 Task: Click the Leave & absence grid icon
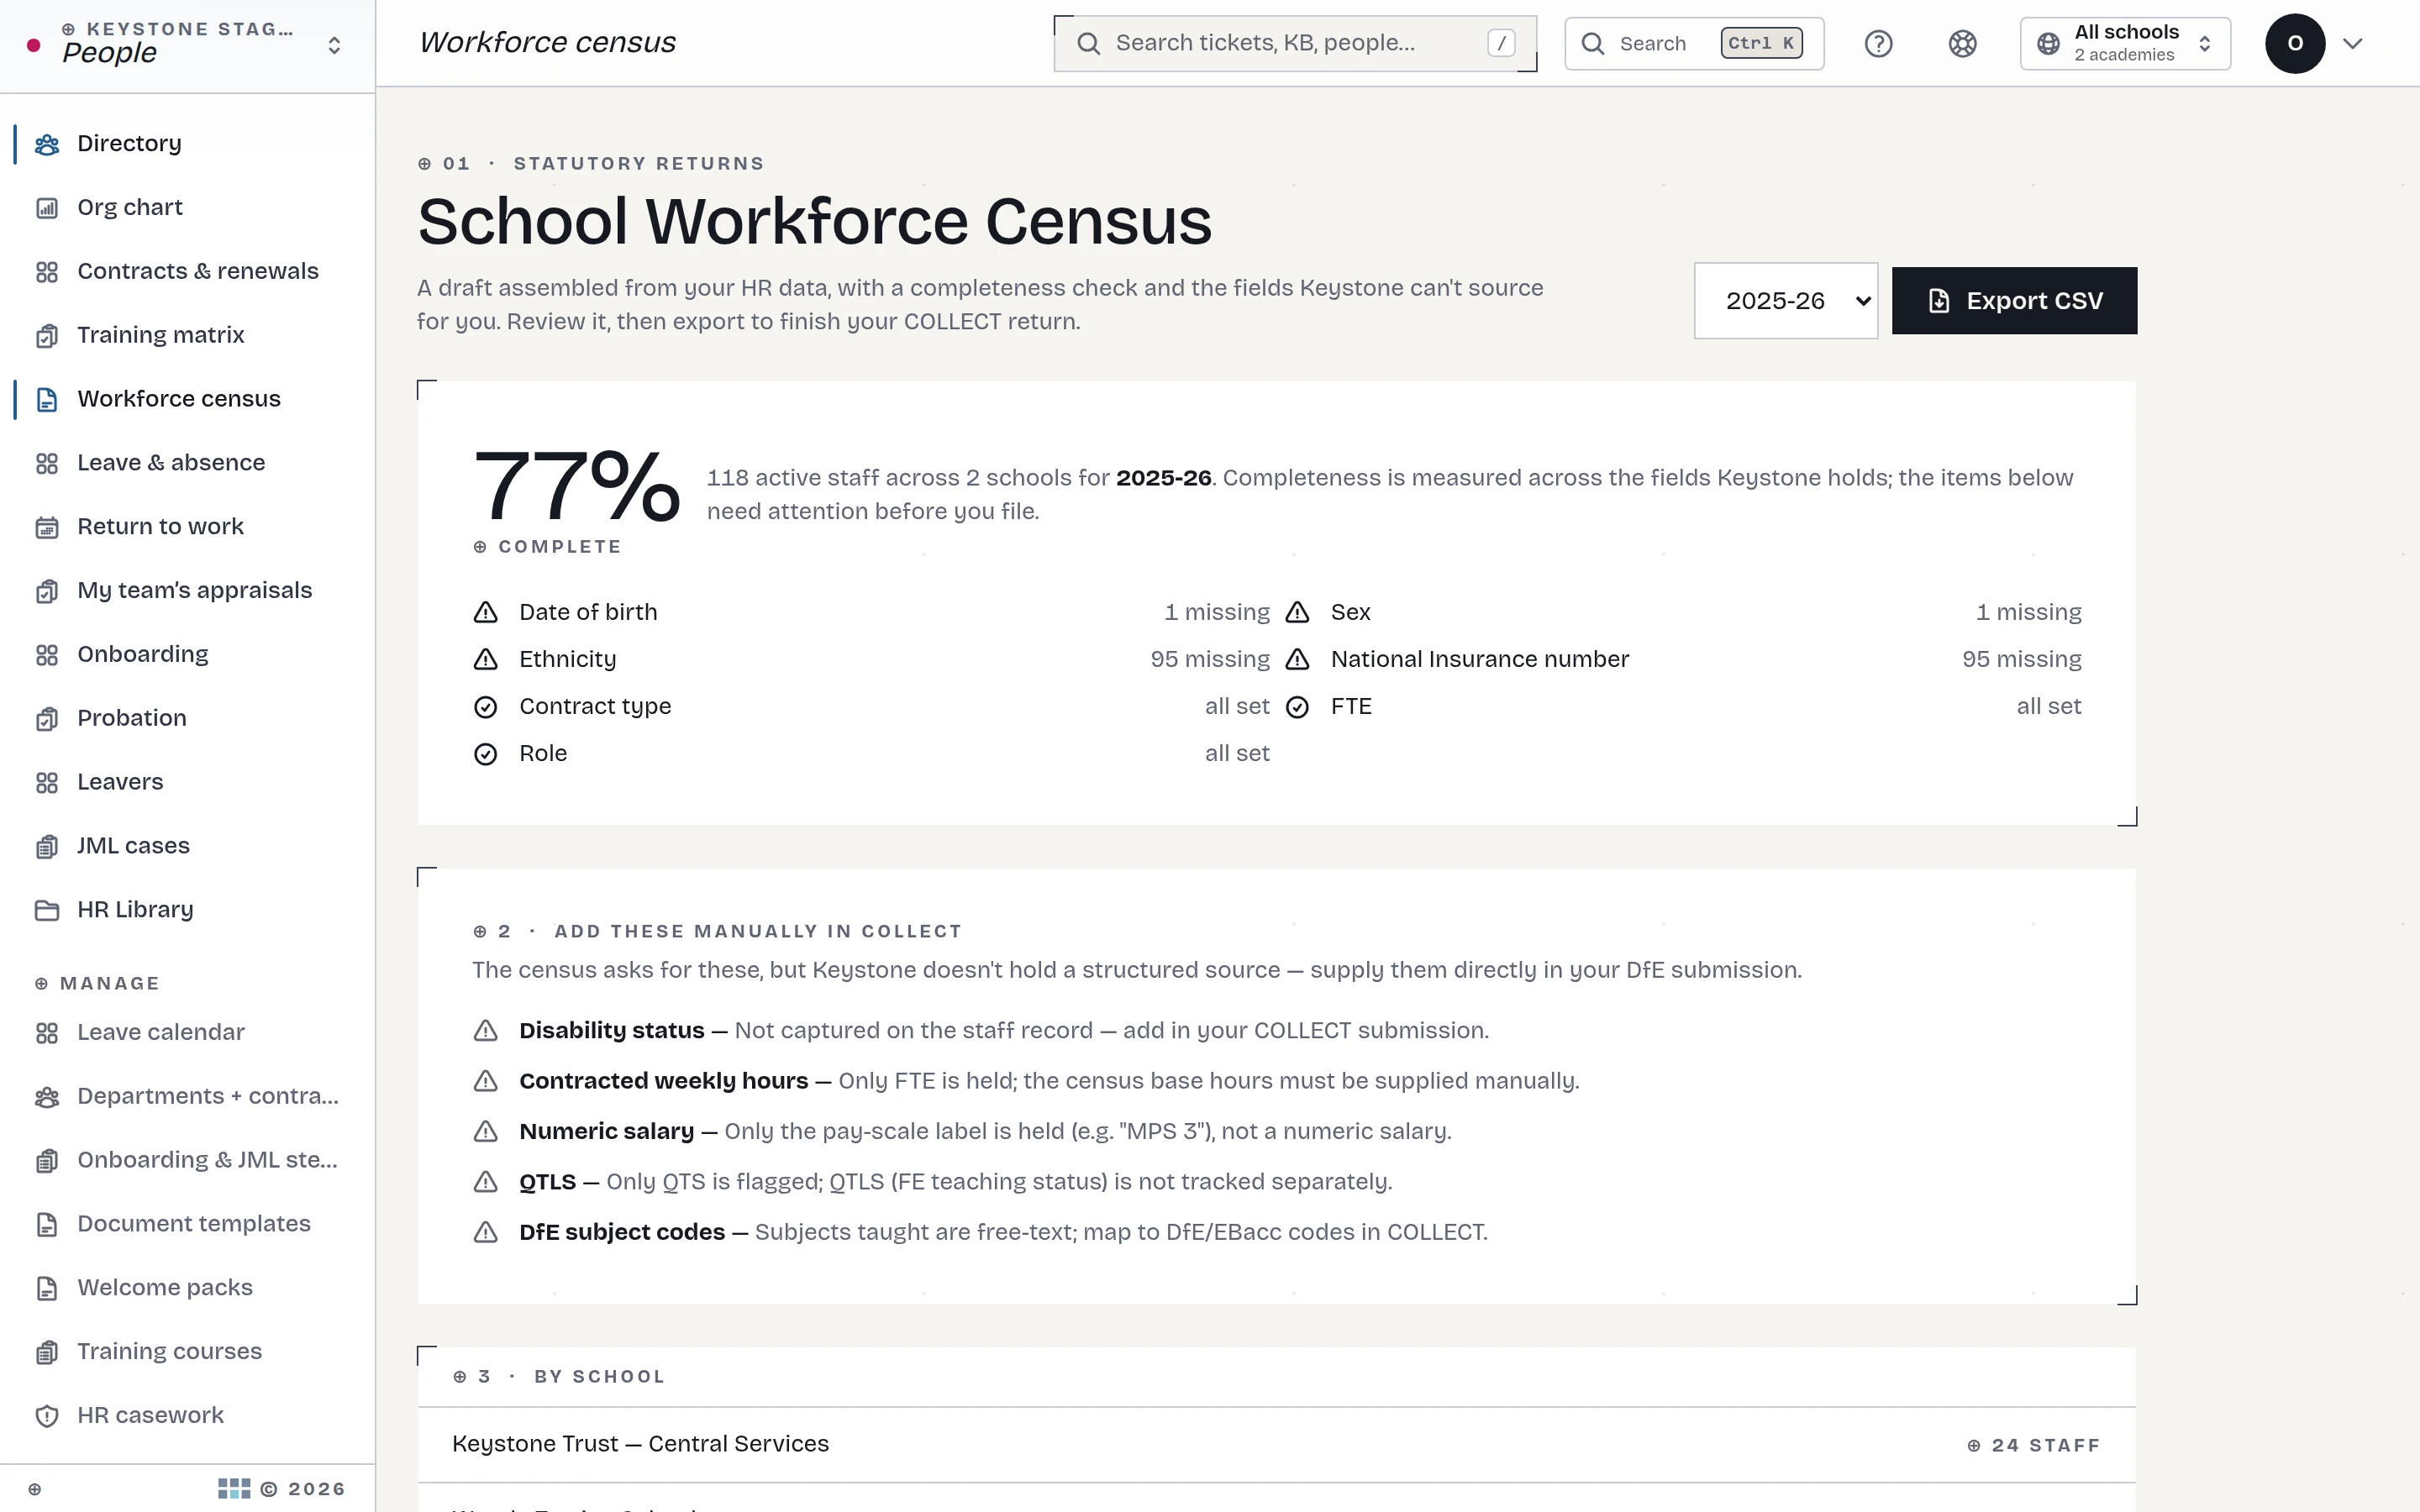click(x=47, y=463)
